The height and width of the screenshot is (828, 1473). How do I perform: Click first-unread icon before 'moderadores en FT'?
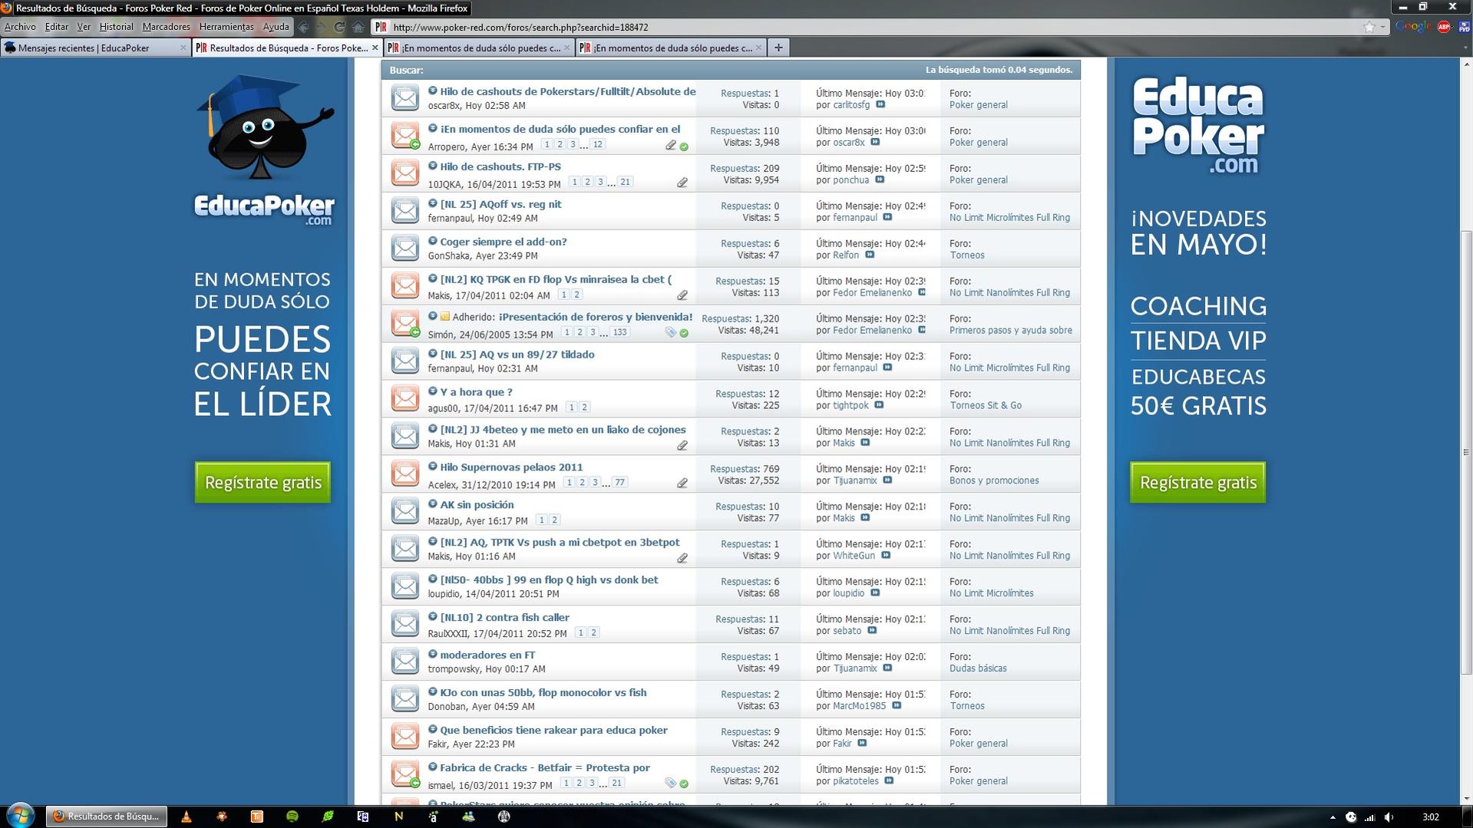pyautogui.click(x=433, y=655)
